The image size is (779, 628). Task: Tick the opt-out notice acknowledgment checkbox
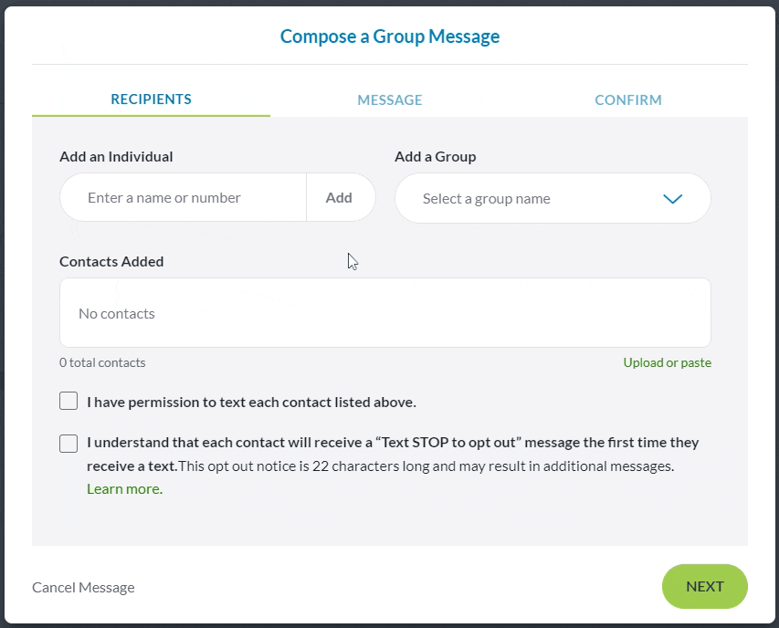click(68, 444)
